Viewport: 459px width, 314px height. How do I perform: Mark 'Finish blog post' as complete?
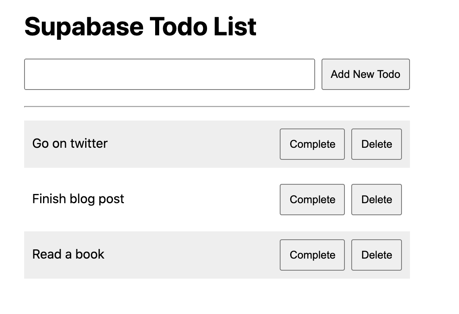(x=312, y=200)
